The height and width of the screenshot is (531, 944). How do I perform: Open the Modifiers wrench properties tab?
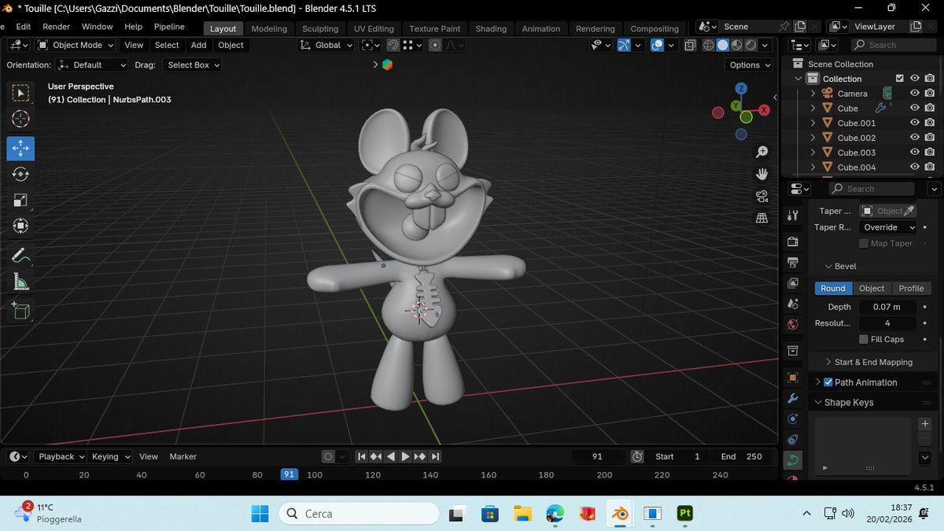(793, 399)
